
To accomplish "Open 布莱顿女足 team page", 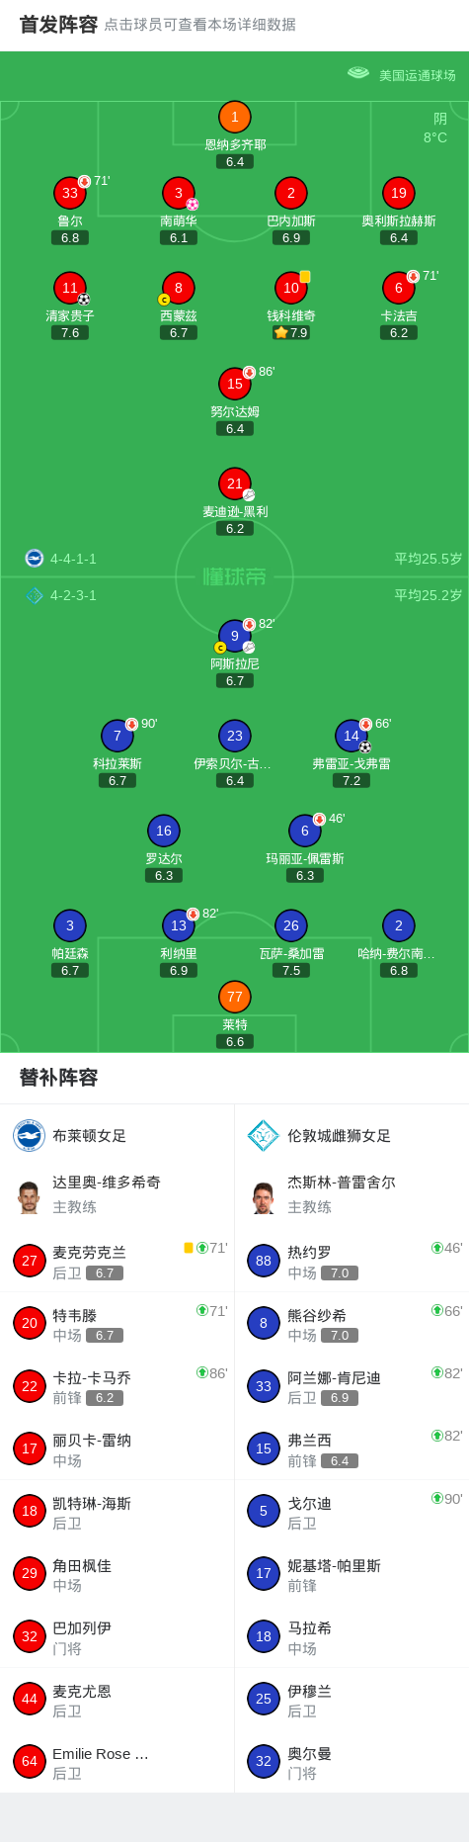I will 89,1136.
